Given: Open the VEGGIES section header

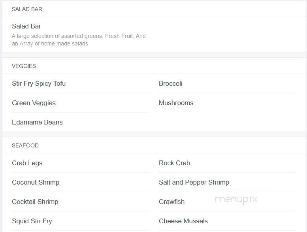Looking at the screenshot, I should (x=24, y=66).
